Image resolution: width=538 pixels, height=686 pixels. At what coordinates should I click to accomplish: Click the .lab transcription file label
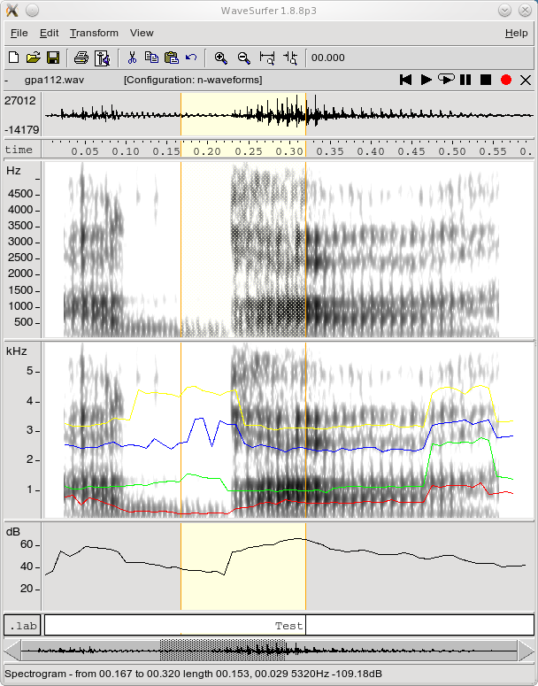23,626
